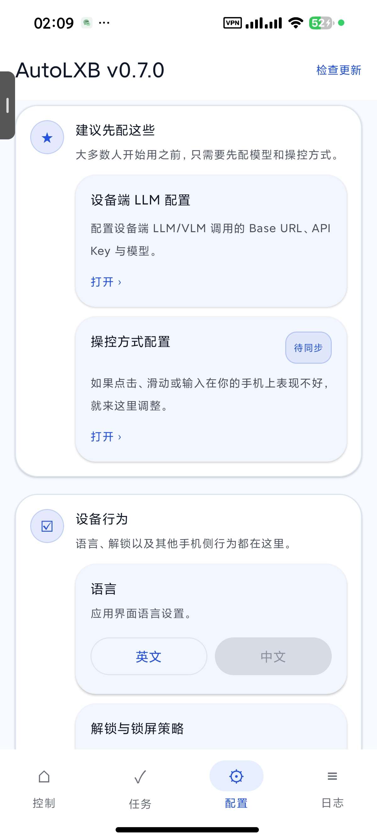Viewport: 377px width, 840px height.
Task: Switch app language to 英文
Action: coord(149,656)
